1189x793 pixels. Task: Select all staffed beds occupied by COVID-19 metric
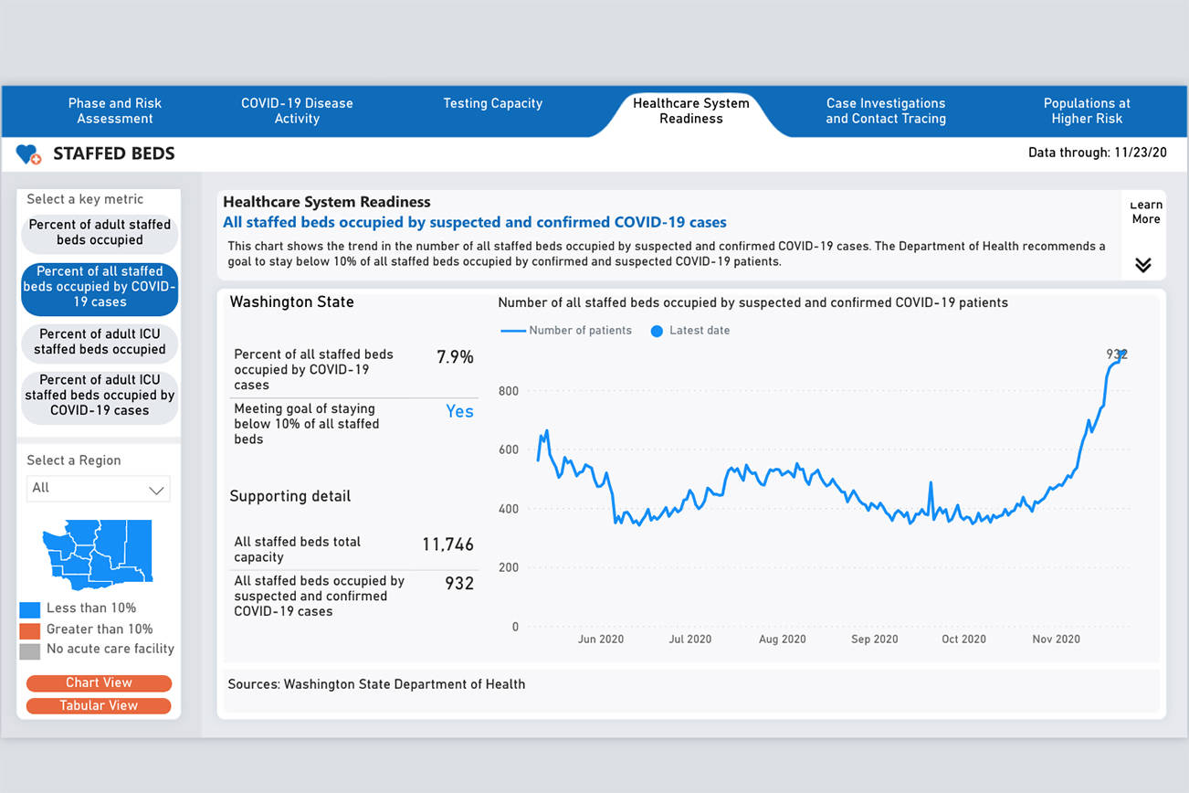click(x=100, y=287)
